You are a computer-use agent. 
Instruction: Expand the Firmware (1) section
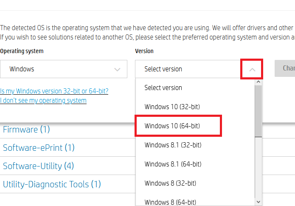pyautogui.click(x=26, y=130)
